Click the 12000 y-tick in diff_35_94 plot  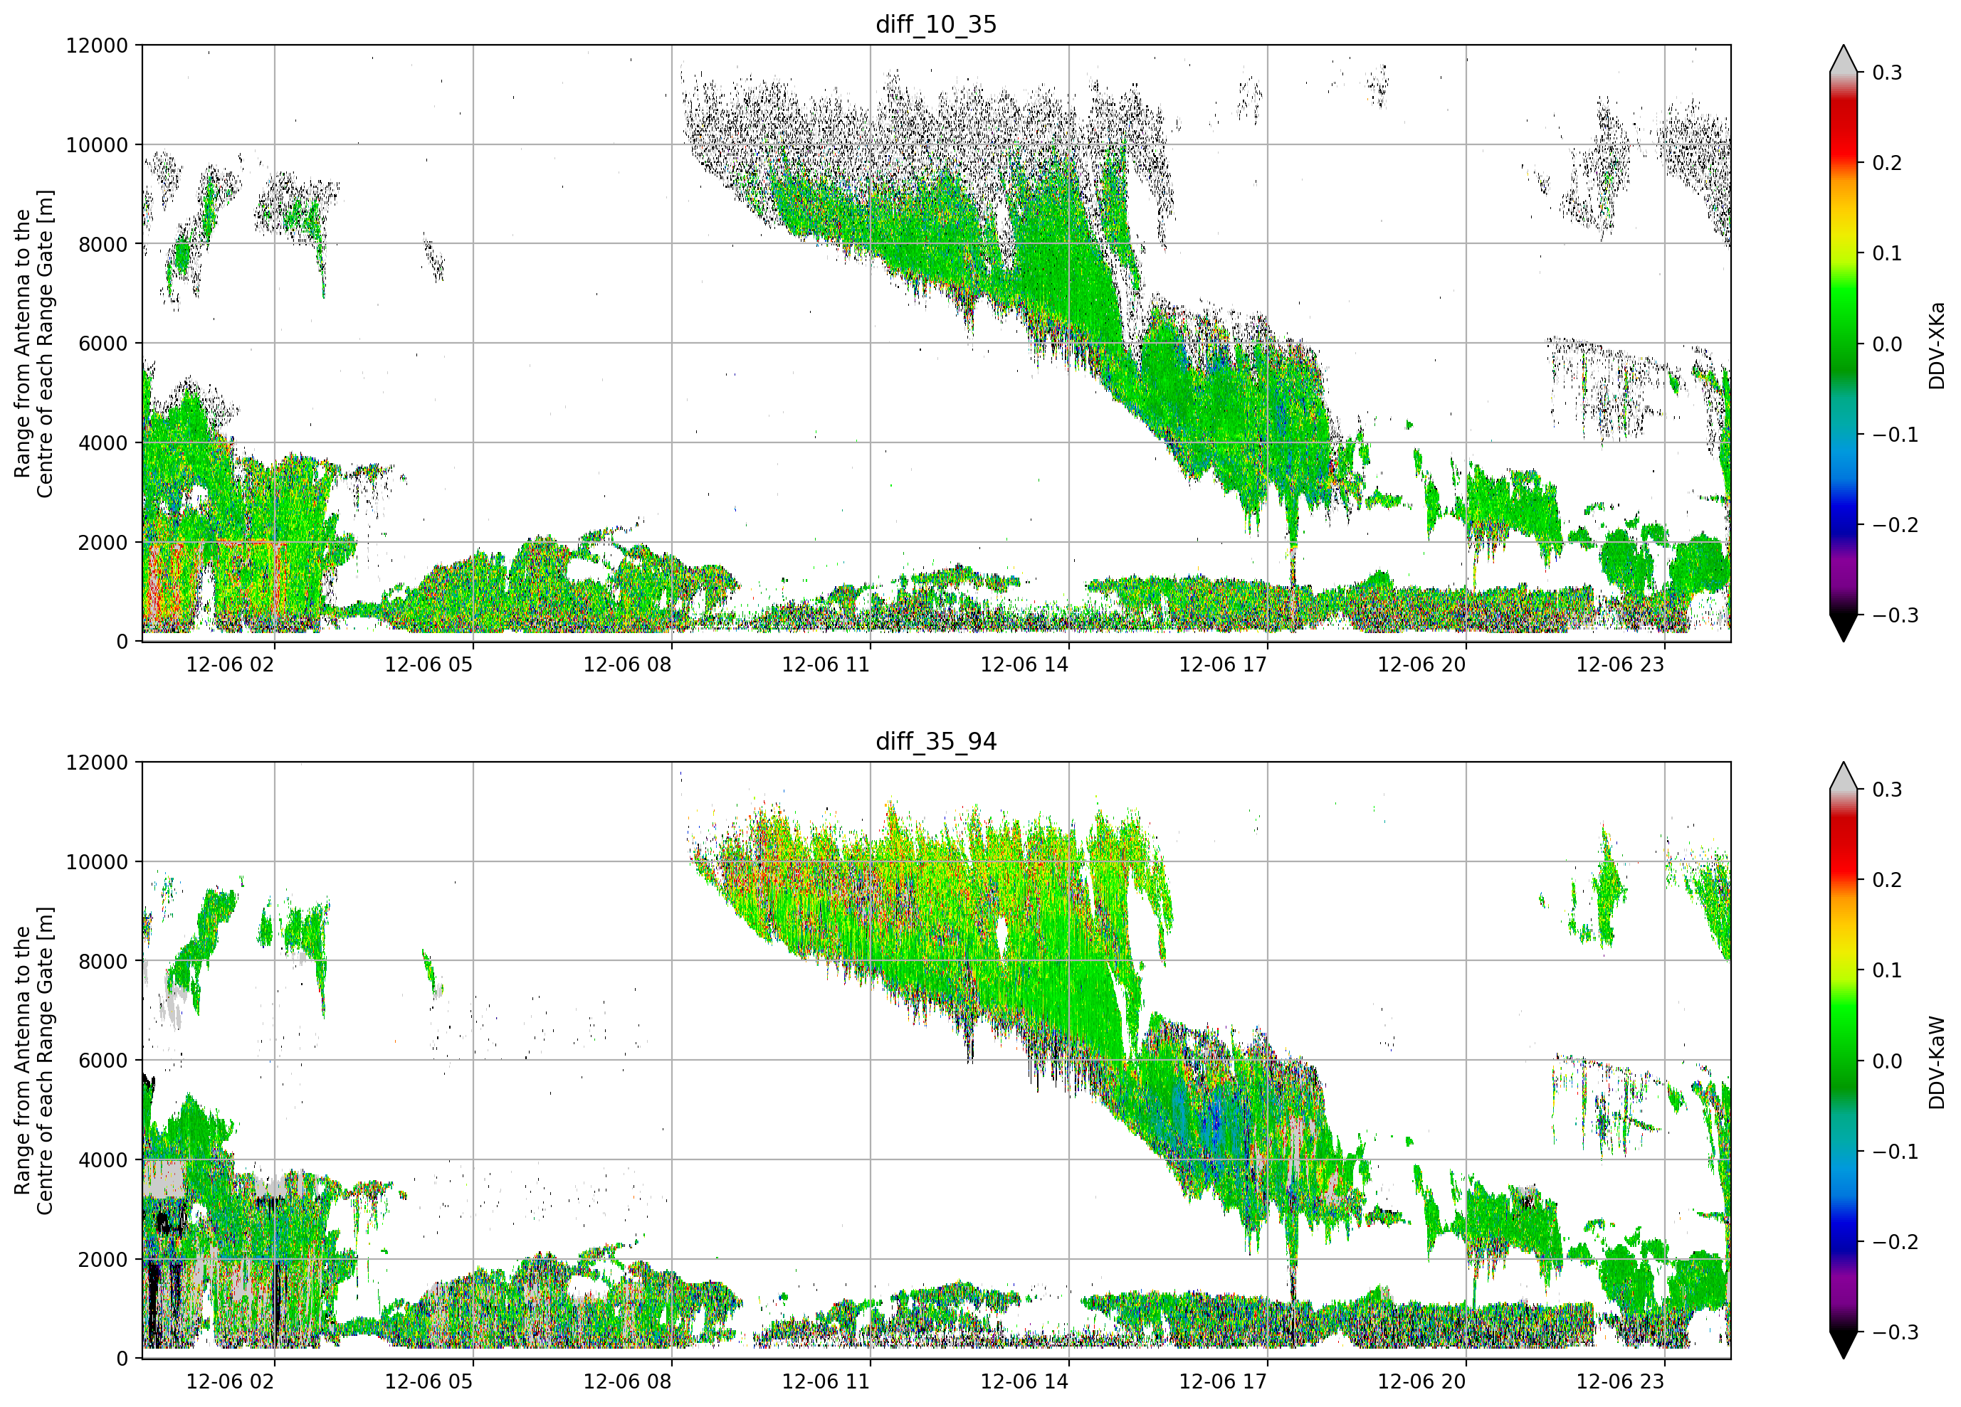pyautogui.click(x=97, y=763)
